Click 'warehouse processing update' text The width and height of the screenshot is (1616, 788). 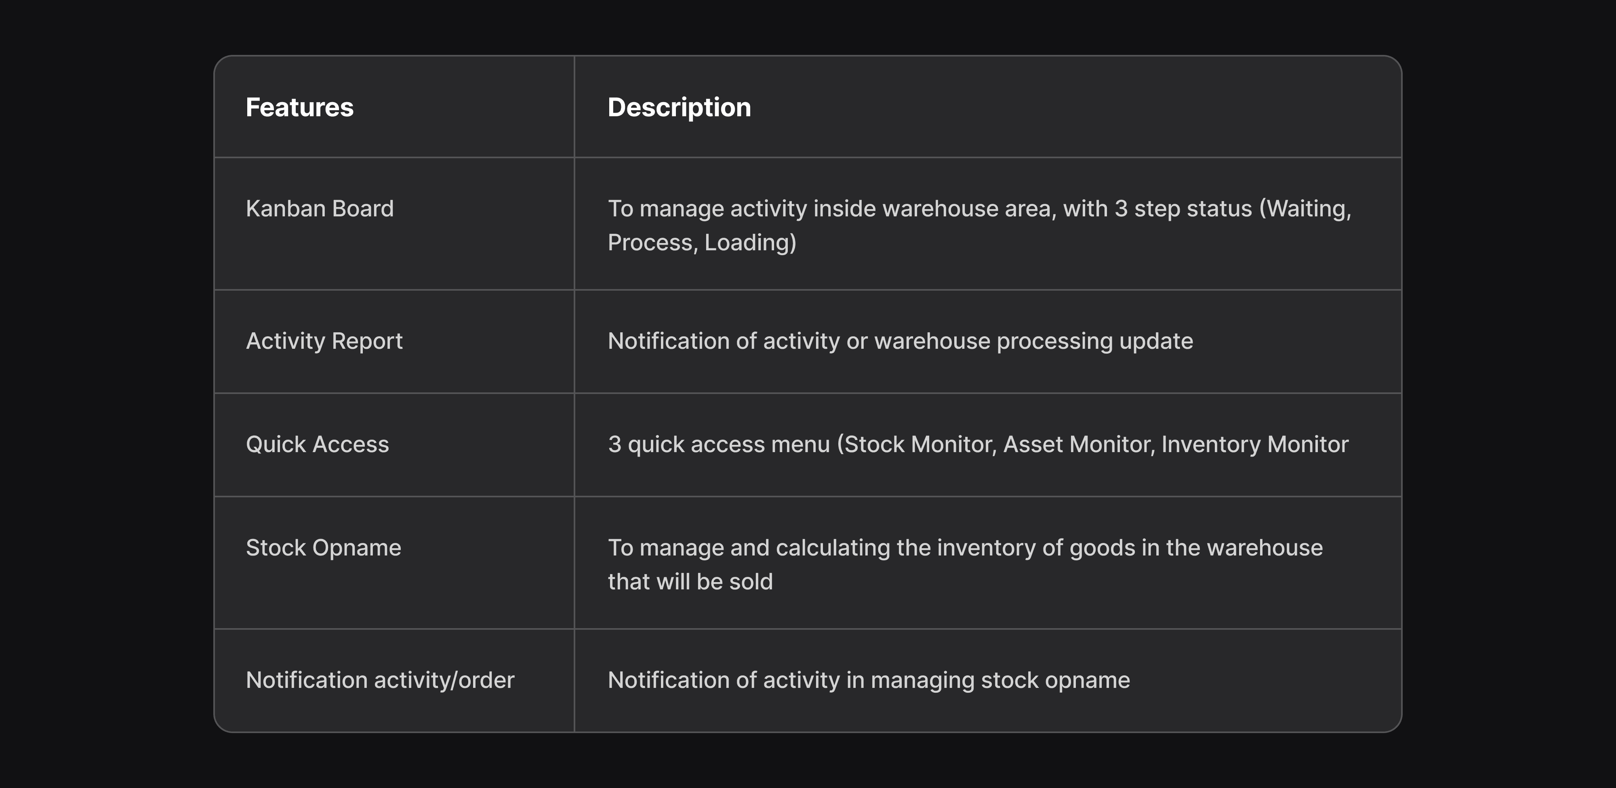point(1033,341)
